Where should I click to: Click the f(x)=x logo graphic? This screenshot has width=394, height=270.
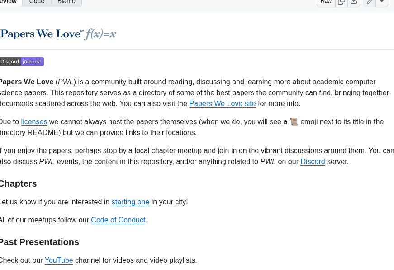pyautogui.click(x=100, y=33)
